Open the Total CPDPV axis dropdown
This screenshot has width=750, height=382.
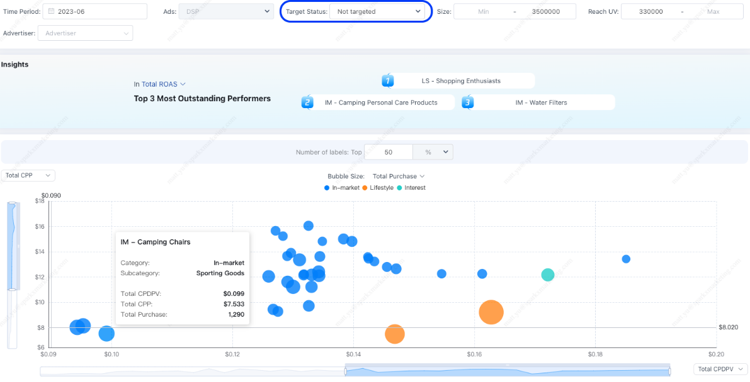[x=720, y=369]
